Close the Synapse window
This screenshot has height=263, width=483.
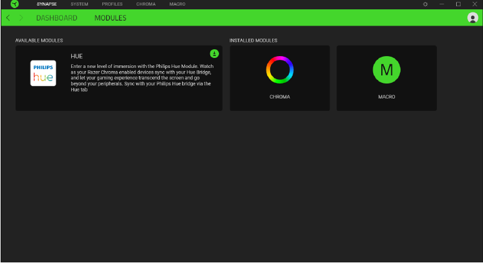475,4
